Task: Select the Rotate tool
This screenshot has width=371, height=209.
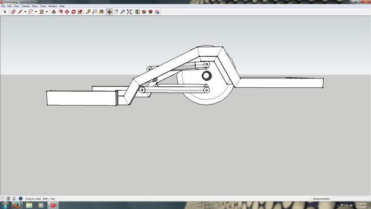Action: (74, 12)
